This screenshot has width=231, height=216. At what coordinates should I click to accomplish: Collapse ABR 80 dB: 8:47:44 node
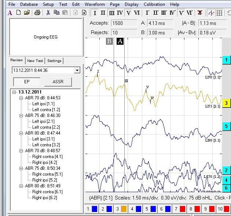point(21,133)
